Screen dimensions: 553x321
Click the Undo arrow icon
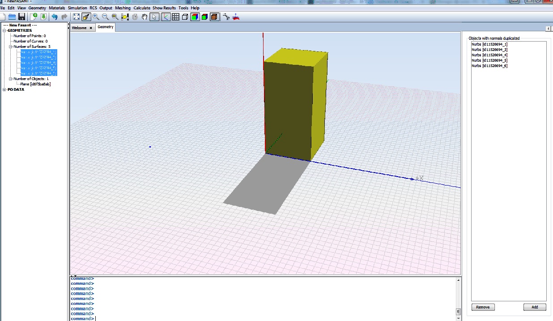tap(54, 17)
